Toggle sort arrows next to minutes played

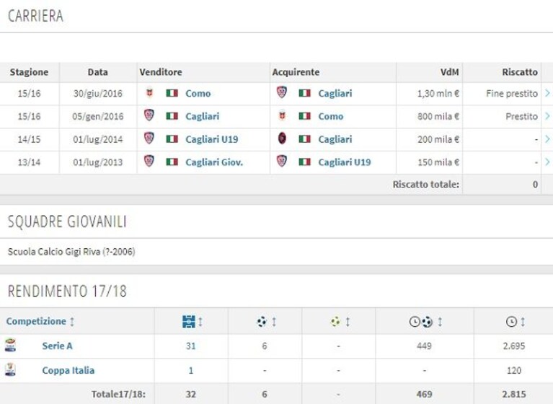(523, 322)
